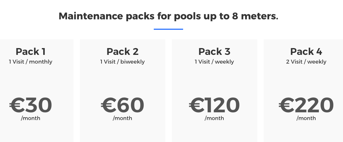Select the Pack 2 title
Viewport: 343px width, 142px height.
click(x=122, y=52)
